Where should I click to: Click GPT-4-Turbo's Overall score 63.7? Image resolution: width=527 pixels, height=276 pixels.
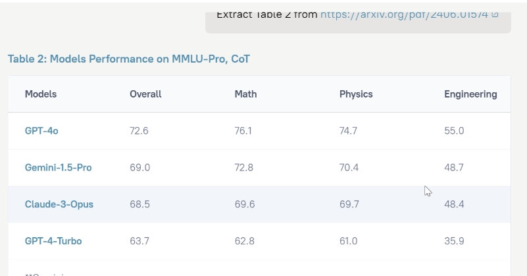coord(139,241)
